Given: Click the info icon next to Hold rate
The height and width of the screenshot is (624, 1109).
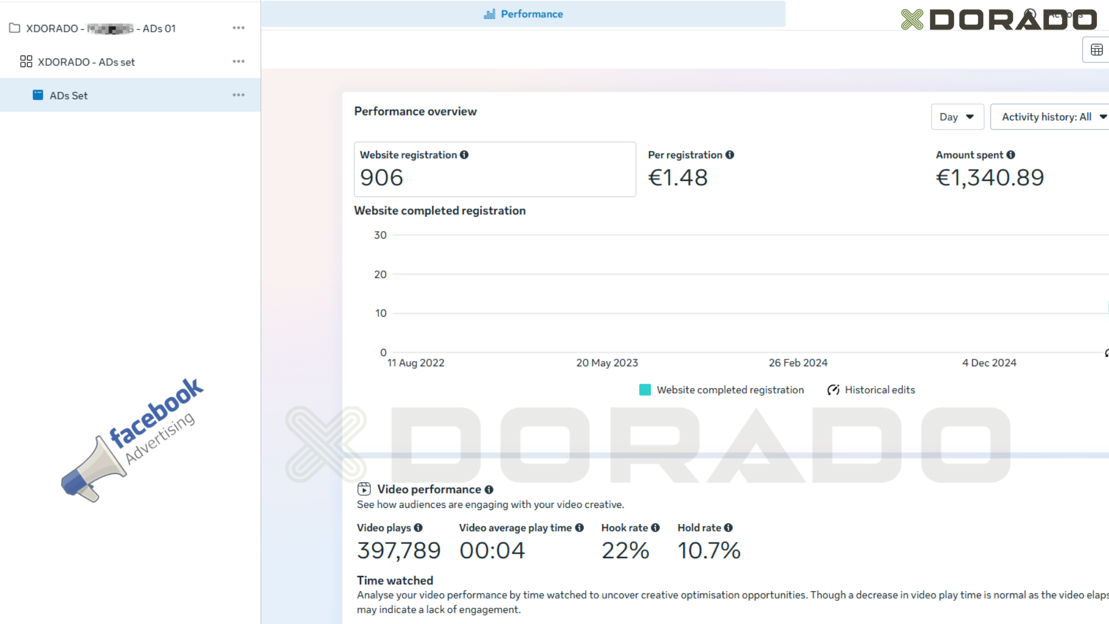Looking at the screenshot, I should click(728, 528).
